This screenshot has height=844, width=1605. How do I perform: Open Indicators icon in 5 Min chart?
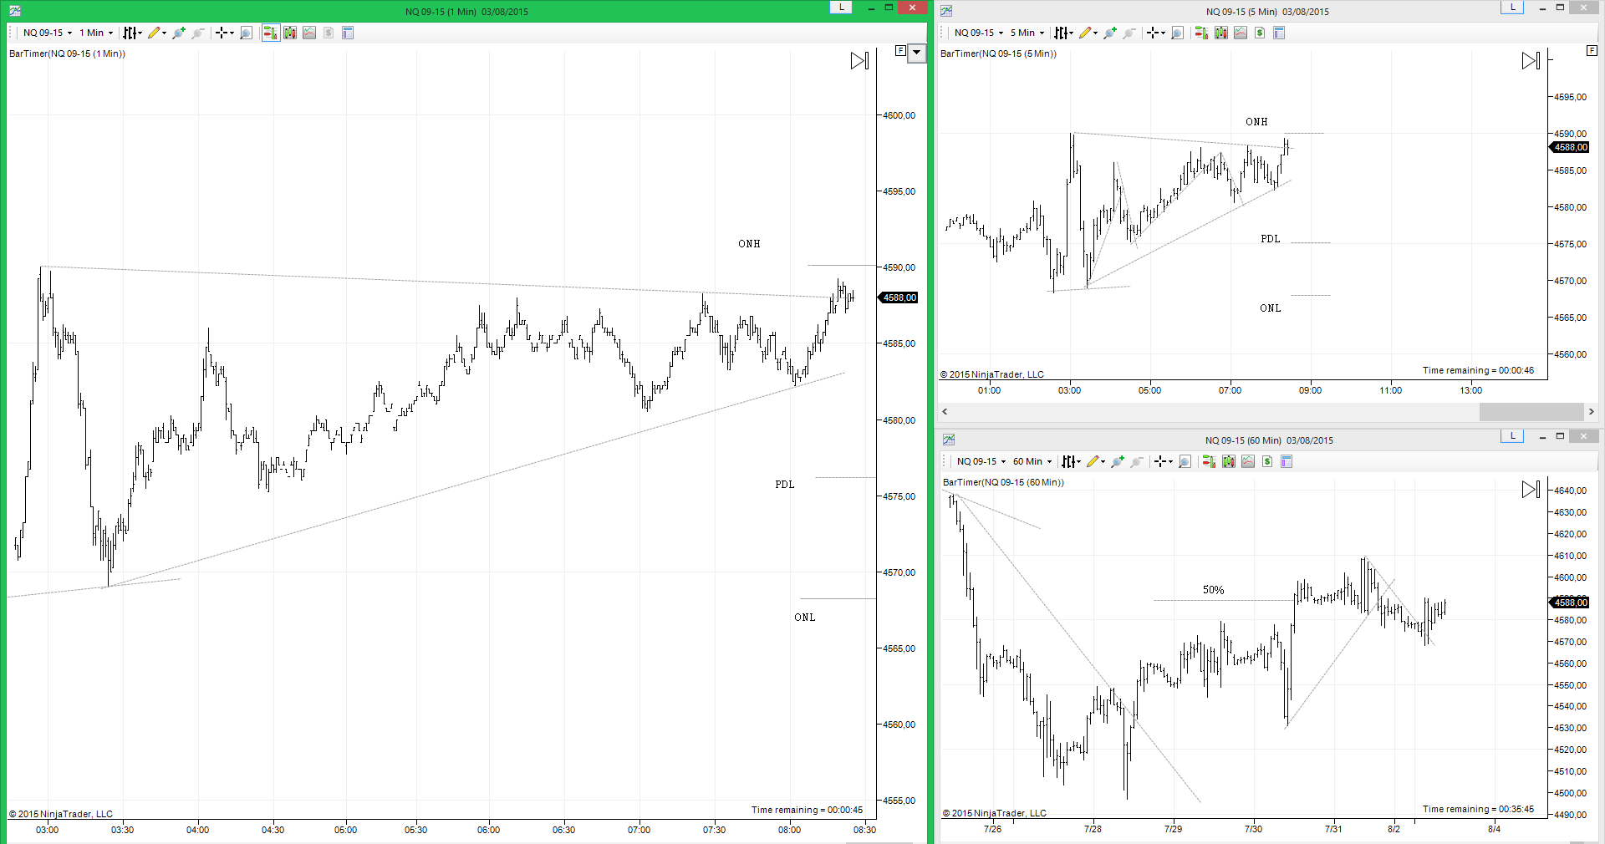click(x=1241, y=33)
